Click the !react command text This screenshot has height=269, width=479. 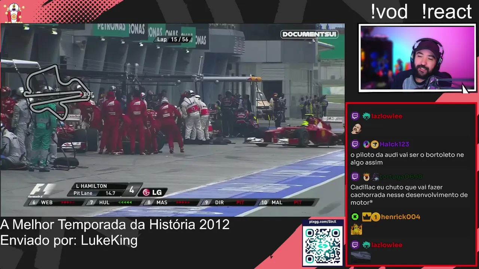pyautogui.click(x=446, y=12)
